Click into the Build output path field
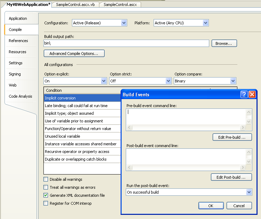Screen dimensions: 261x219 [x=127, y=43]
